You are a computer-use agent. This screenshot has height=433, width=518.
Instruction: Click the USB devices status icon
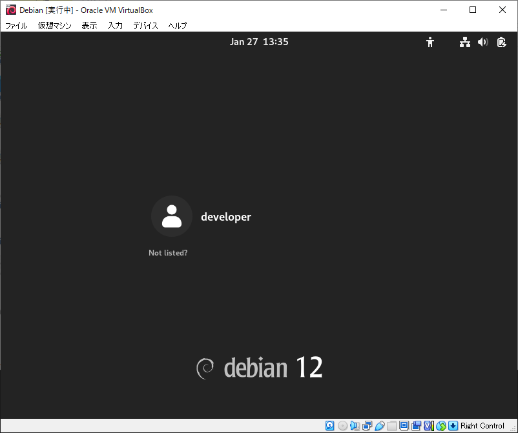click(x=380, y=425)
